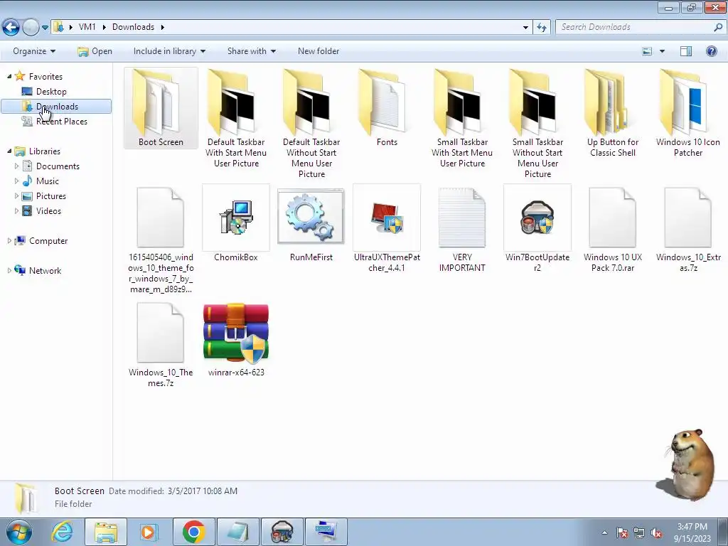Select winrar-x64-623 installer
Screen dimensions: 728x546
point(236,339)
